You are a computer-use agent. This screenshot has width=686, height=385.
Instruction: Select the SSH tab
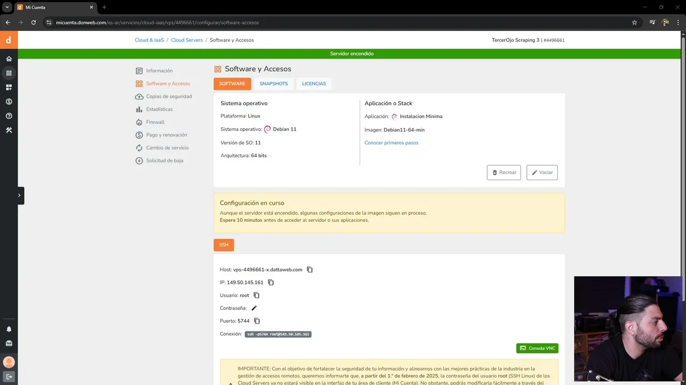pyautogui.click(x=223, y=245)
